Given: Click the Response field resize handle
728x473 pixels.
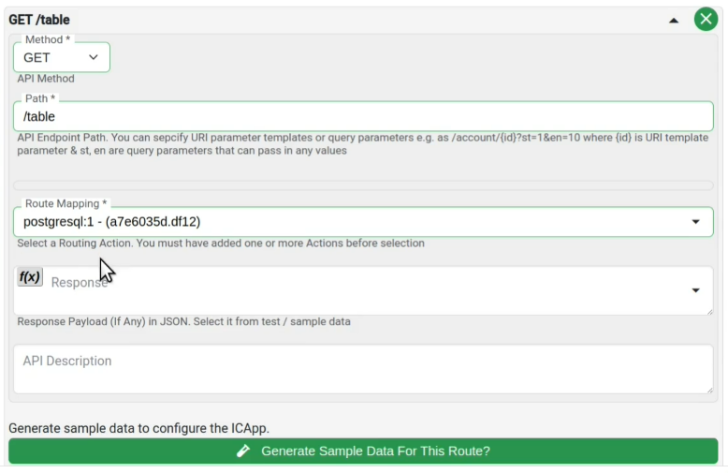Looking at the screenshot, I should pos(710,312).
